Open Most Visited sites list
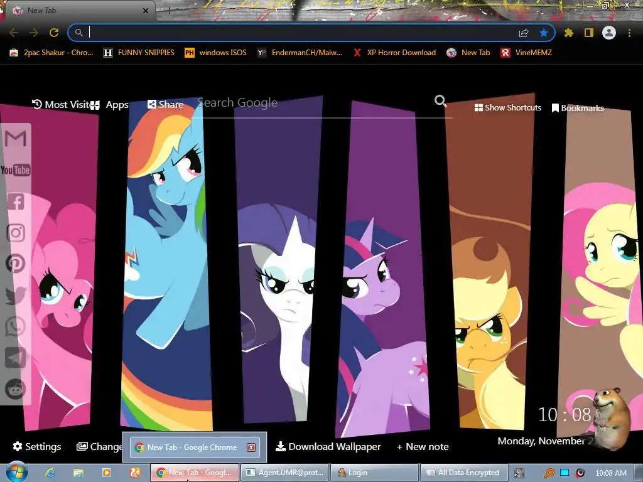 tap(61, 105)
